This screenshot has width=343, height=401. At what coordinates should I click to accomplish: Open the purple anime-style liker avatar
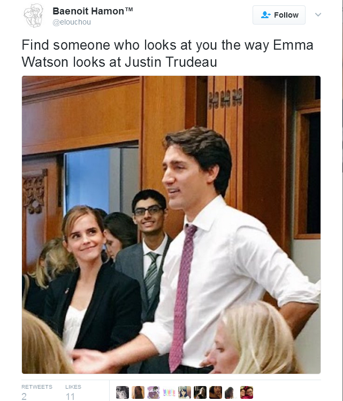(154, 392)
